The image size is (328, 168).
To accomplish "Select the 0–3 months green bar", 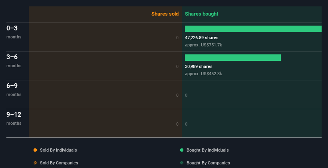I will 253,29.
